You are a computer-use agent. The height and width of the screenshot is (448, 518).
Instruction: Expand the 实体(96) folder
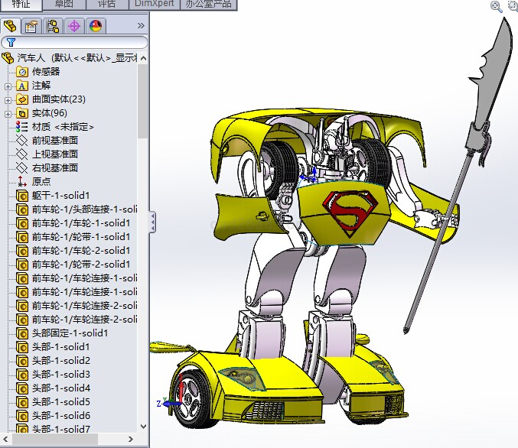[x=8, y=113]
